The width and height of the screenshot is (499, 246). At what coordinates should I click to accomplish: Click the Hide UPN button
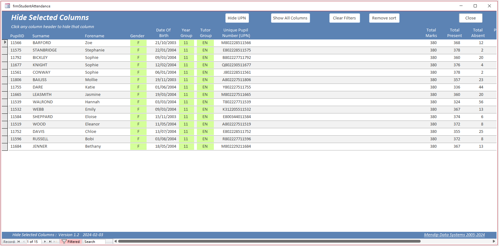pyautogui.click(x=237, y=18)
